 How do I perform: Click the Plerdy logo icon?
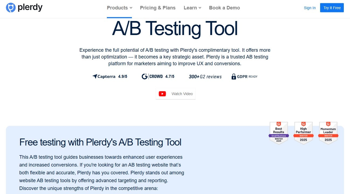(x=11, y=8)
